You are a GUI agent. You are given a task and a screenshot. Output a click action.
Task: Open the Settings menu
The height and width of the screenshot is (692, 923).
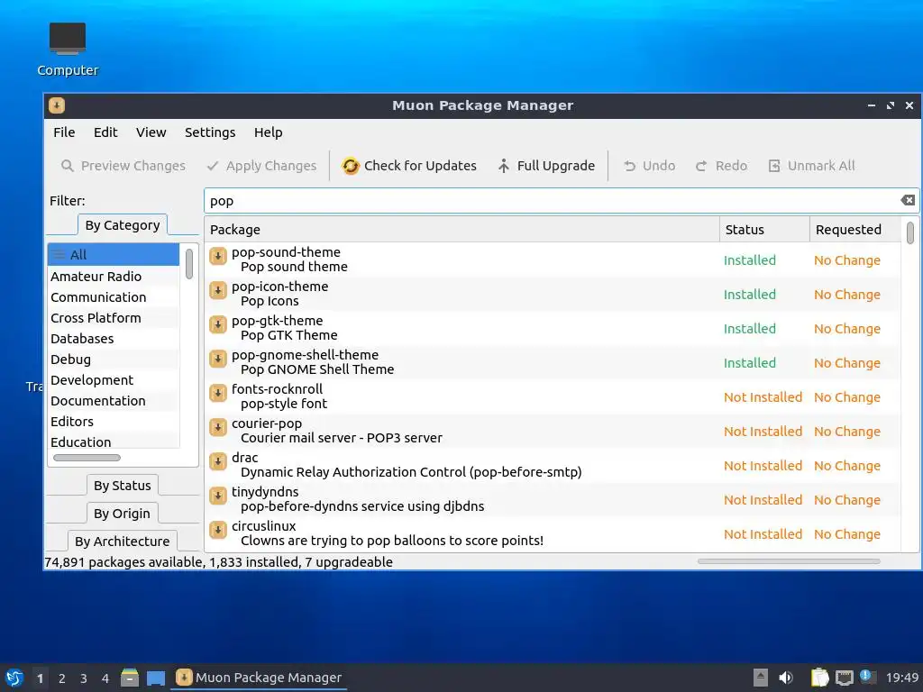pos(210,132)
